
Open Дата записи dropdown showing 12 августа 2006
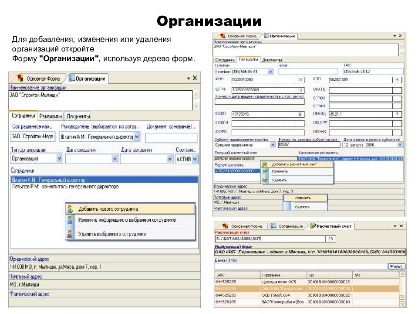[400, 145]
